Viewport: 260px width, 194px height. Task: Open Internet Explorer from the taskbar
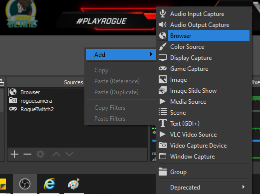click(49, 184)
